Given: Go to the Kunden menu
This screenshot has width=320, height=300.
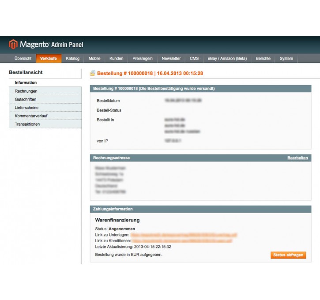Looking at the screenshot, I should 116,59.
